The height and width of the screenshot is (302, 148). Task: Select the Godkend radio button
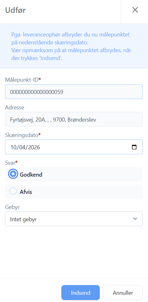[x=13, y=174]
